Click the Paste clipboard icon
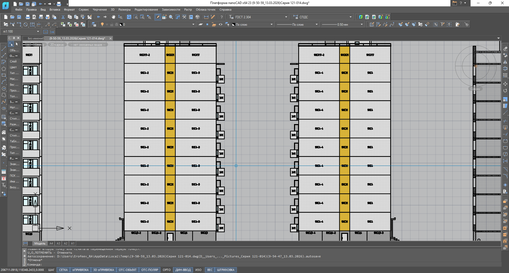 coord(76,17)
